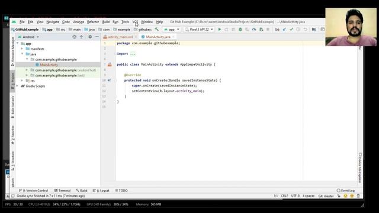This screenshot has width=379, height=213.
Task: Click the memory indicator icon in status bar
Action: pyautogui.click(x=358, y=196)
